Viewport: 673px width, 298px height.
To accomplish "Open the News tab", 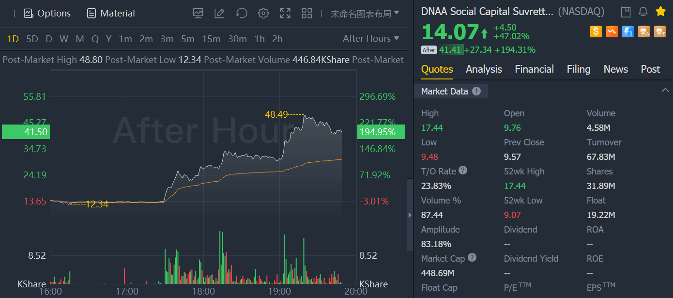I will 615,69.
